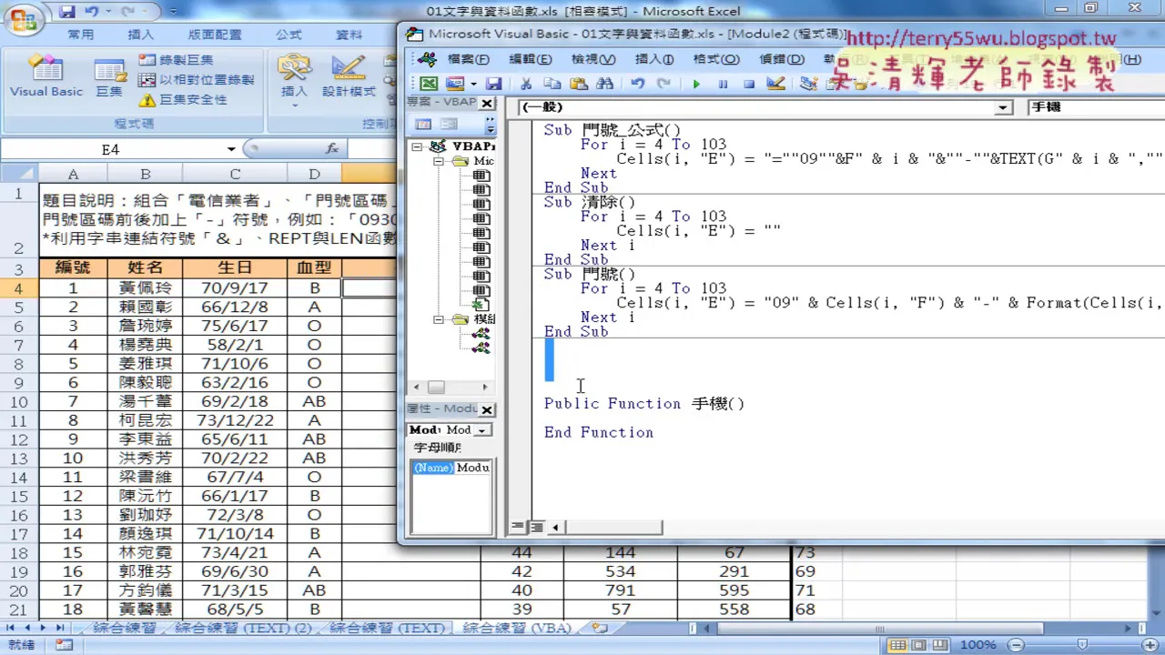
Task: Select ThisWorkbook item in project tree
Action: 481,305
